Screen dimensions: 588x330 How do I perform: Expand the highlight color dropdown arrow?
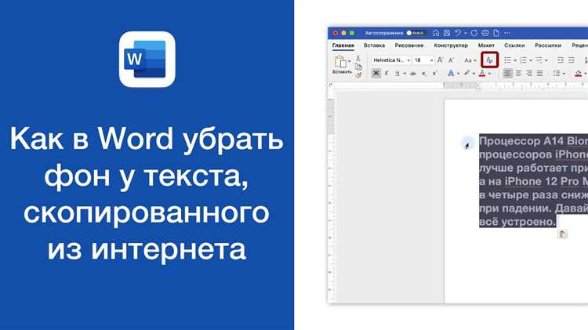474,74
